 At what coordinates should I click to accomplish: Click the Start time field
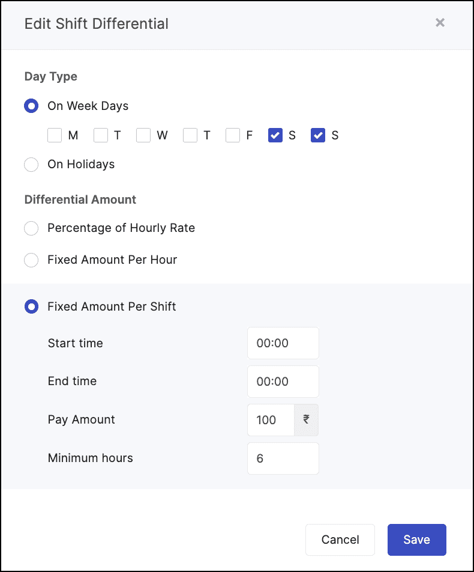pyautogui.click(x=283, y=343)
